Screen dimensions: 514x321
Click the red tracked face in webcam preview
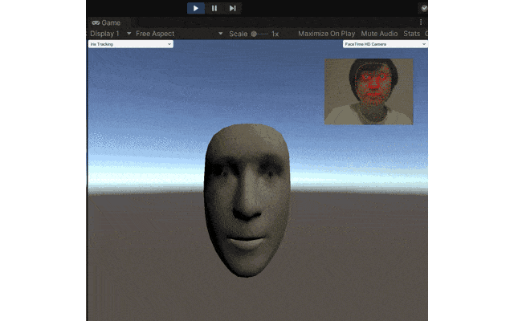373,85
